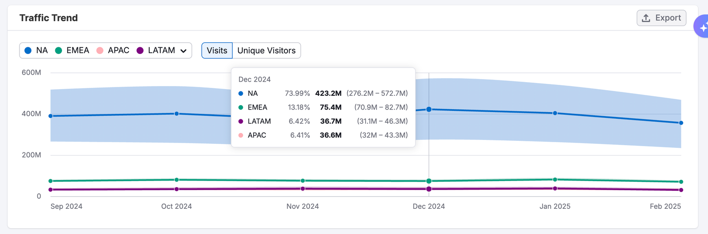The image size is (708, 234).
Task: Click the Traffic Trend heading
Action: tap(49, 18)
